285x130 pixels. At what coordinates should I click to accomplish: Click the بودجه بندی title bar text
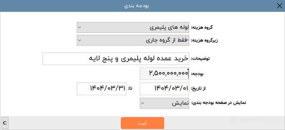(x=136, y=6)
